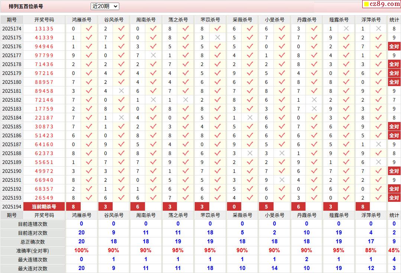Click winning number 30873

(x=44, y=126)
